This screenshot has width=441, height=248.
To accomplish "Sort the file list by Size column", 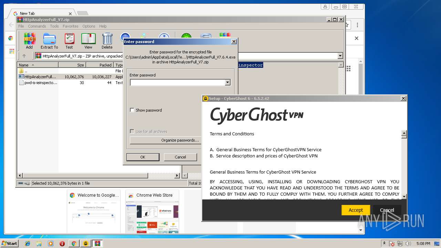I will 72,65.
